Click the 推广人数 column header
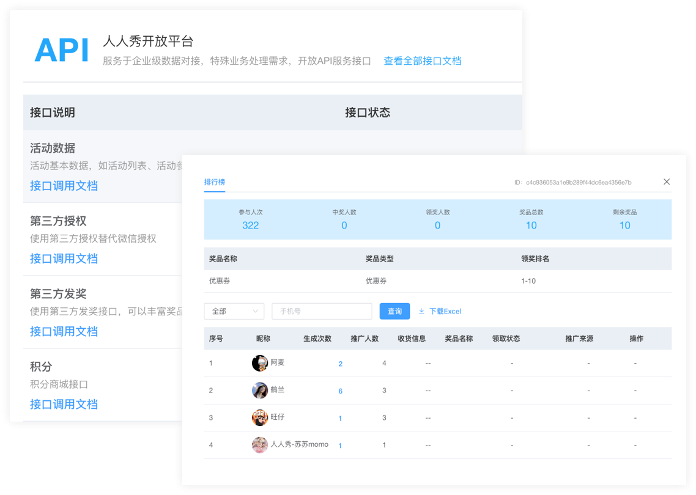Screen dimensions: 696x495 (x=365, y=339)
